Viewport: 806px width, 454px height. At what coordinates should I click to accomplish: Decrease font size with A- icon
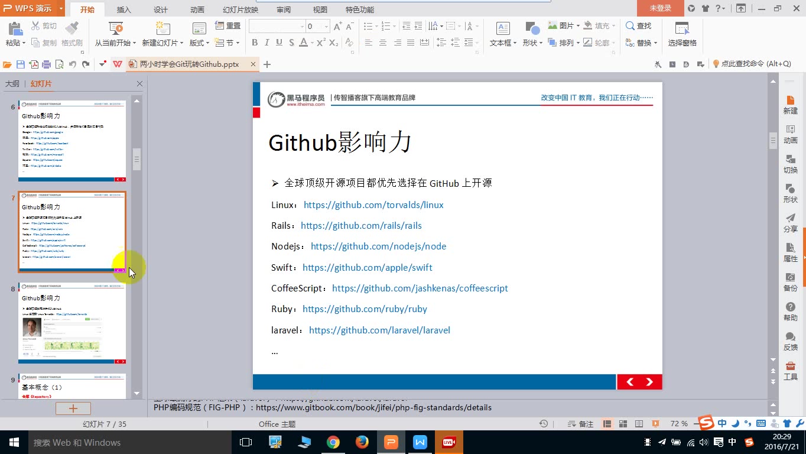350,27
